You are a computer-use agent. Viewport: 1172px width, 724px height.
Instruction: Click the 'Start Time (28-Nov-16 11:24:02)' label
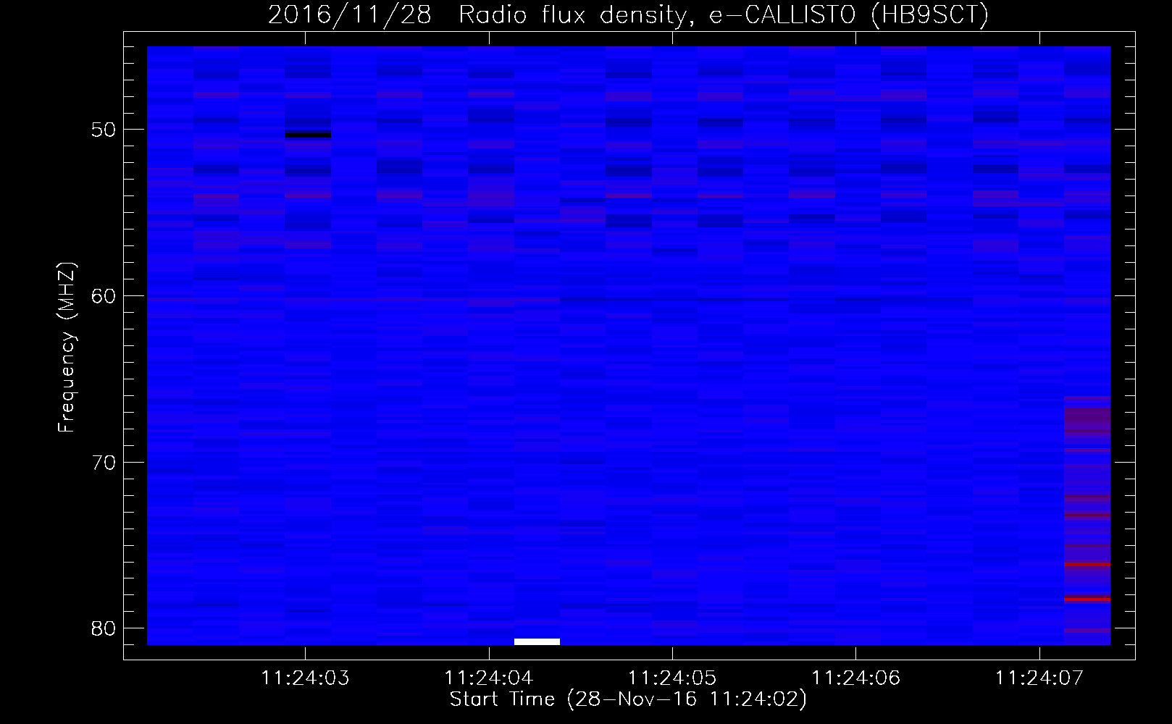point(628,699)
